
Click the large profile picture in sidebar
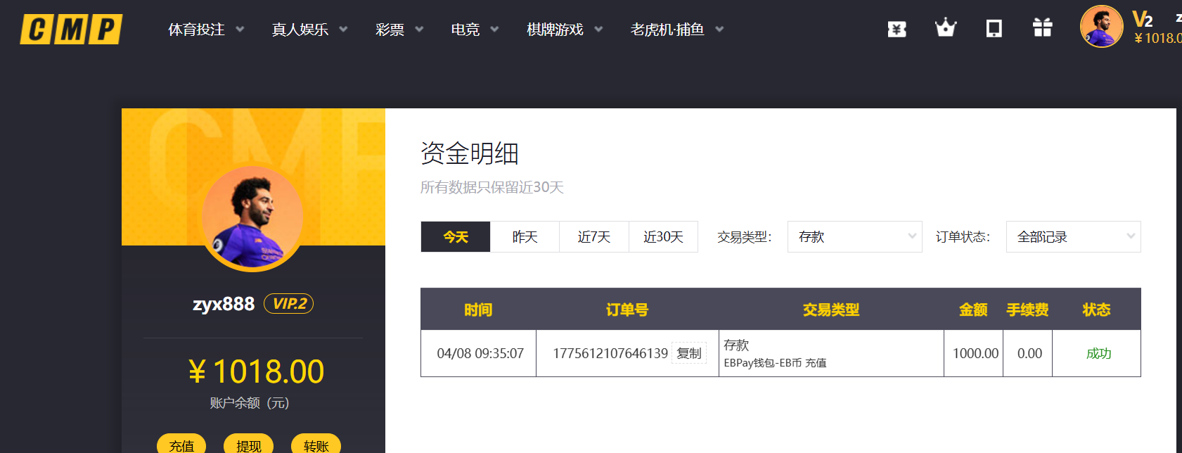252,217
